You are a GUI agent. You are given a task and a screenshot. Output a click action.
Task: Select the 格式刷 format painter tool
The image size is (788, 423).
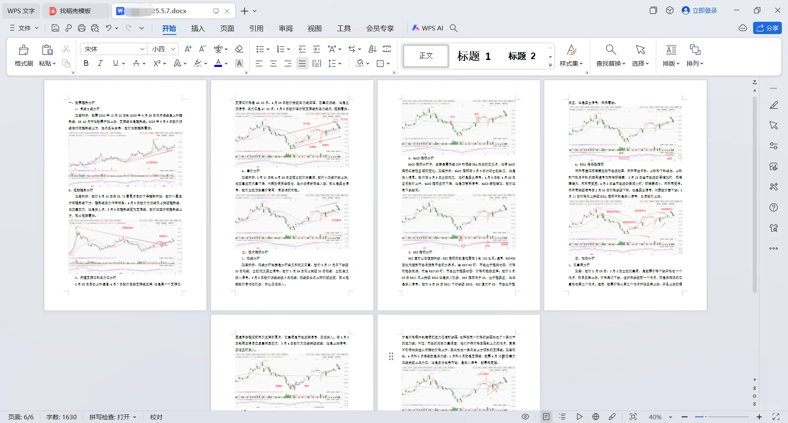(x=23, y=55)
